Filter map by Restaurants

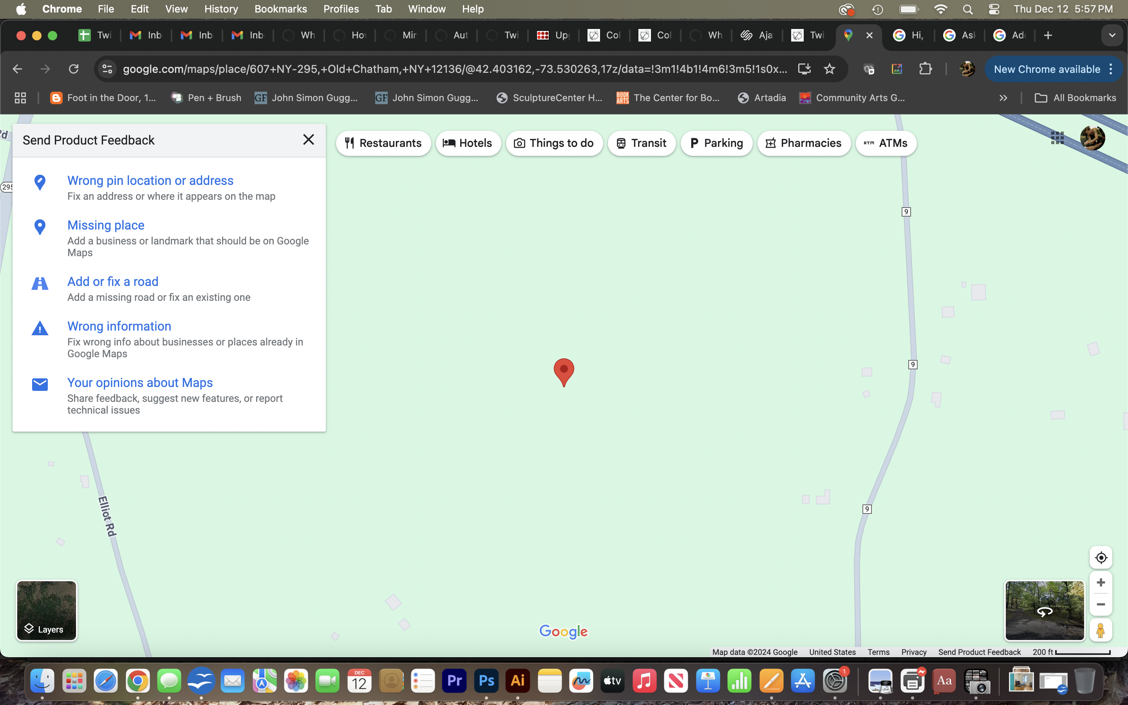coord(383,143)
